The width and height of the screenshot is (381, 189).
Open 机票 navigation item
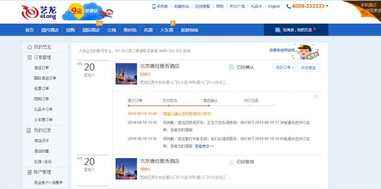click(x=149, y=30)
